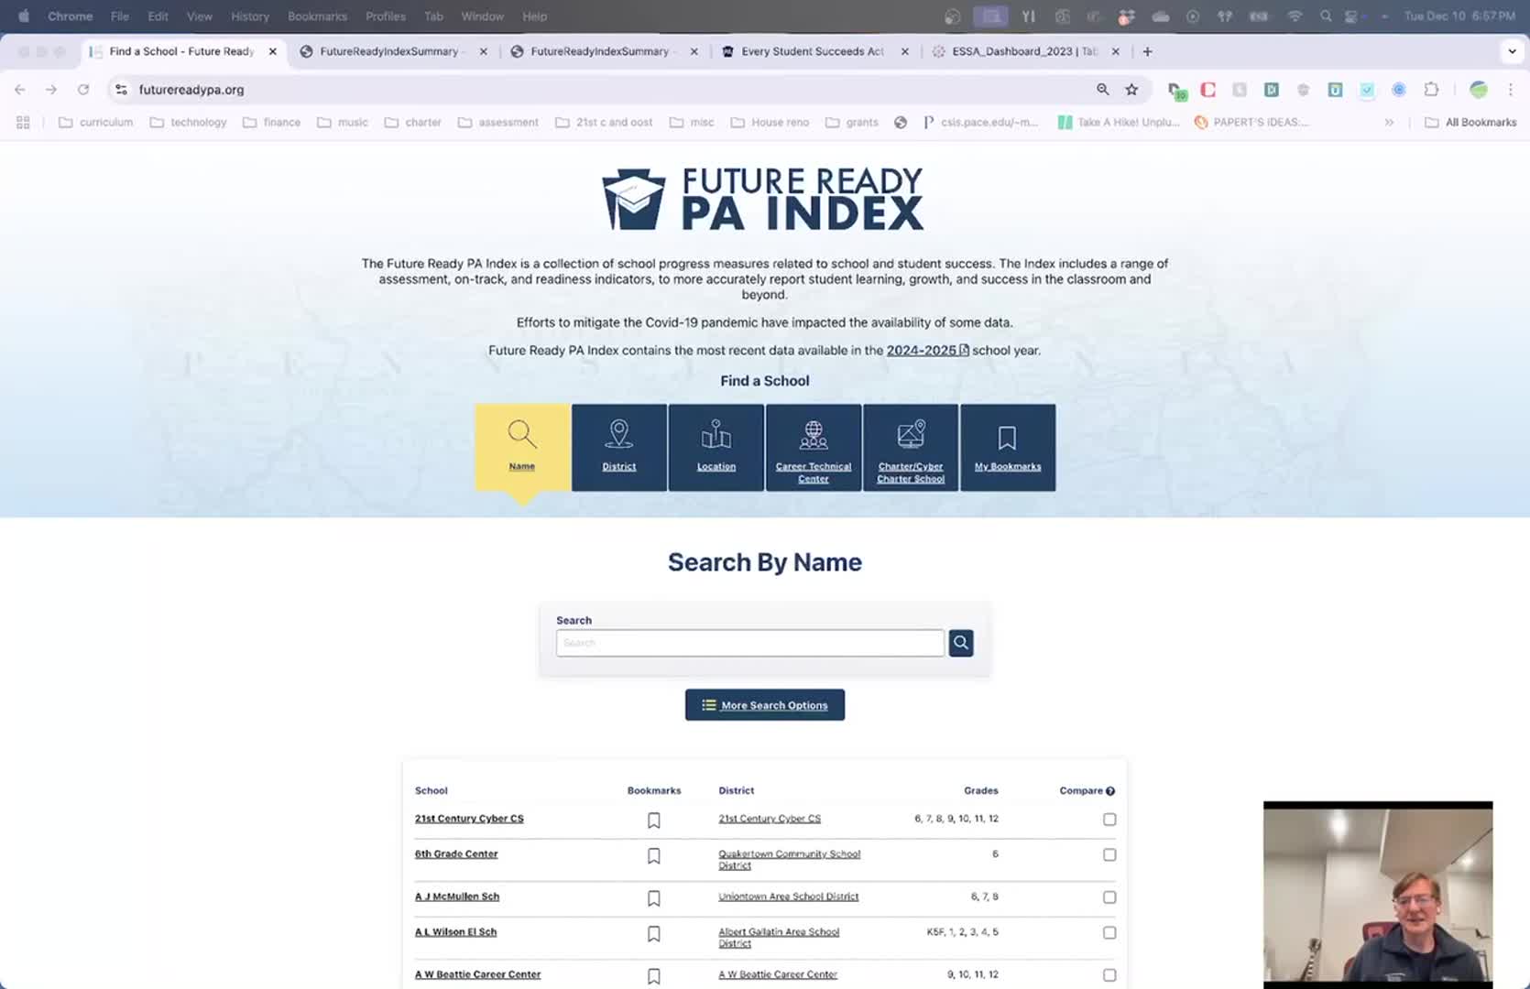Viewport: 1530px width, 989px height.
Task: Select the Name search icon tile
Action: pos(522,447)
